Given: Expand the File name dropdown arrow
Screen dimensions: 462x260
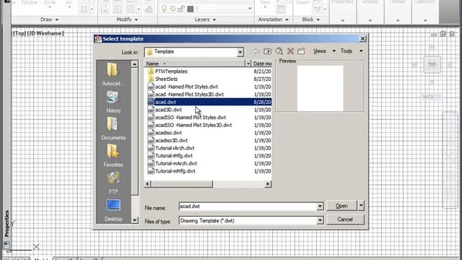Looking at the screenshot, I should click(x=320, y=207).
